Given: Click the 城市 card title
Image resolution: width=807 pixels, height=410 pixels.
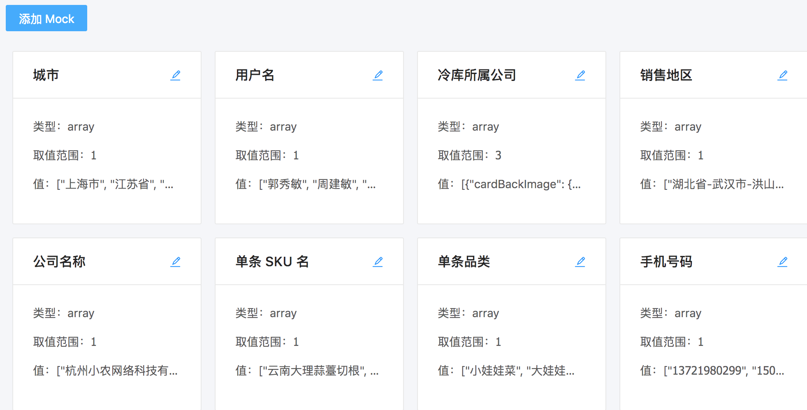Looking at the screenshot, I should point(46,75).
